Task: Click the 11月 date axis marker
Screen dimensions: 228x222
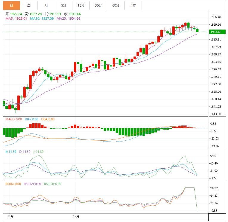Action: (10, 216)
